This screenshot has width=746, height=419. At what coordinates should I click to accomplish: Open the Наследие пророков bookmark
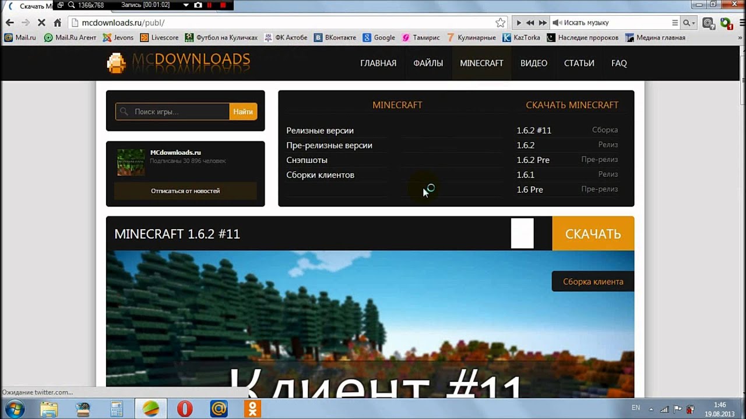click(583, 37)
